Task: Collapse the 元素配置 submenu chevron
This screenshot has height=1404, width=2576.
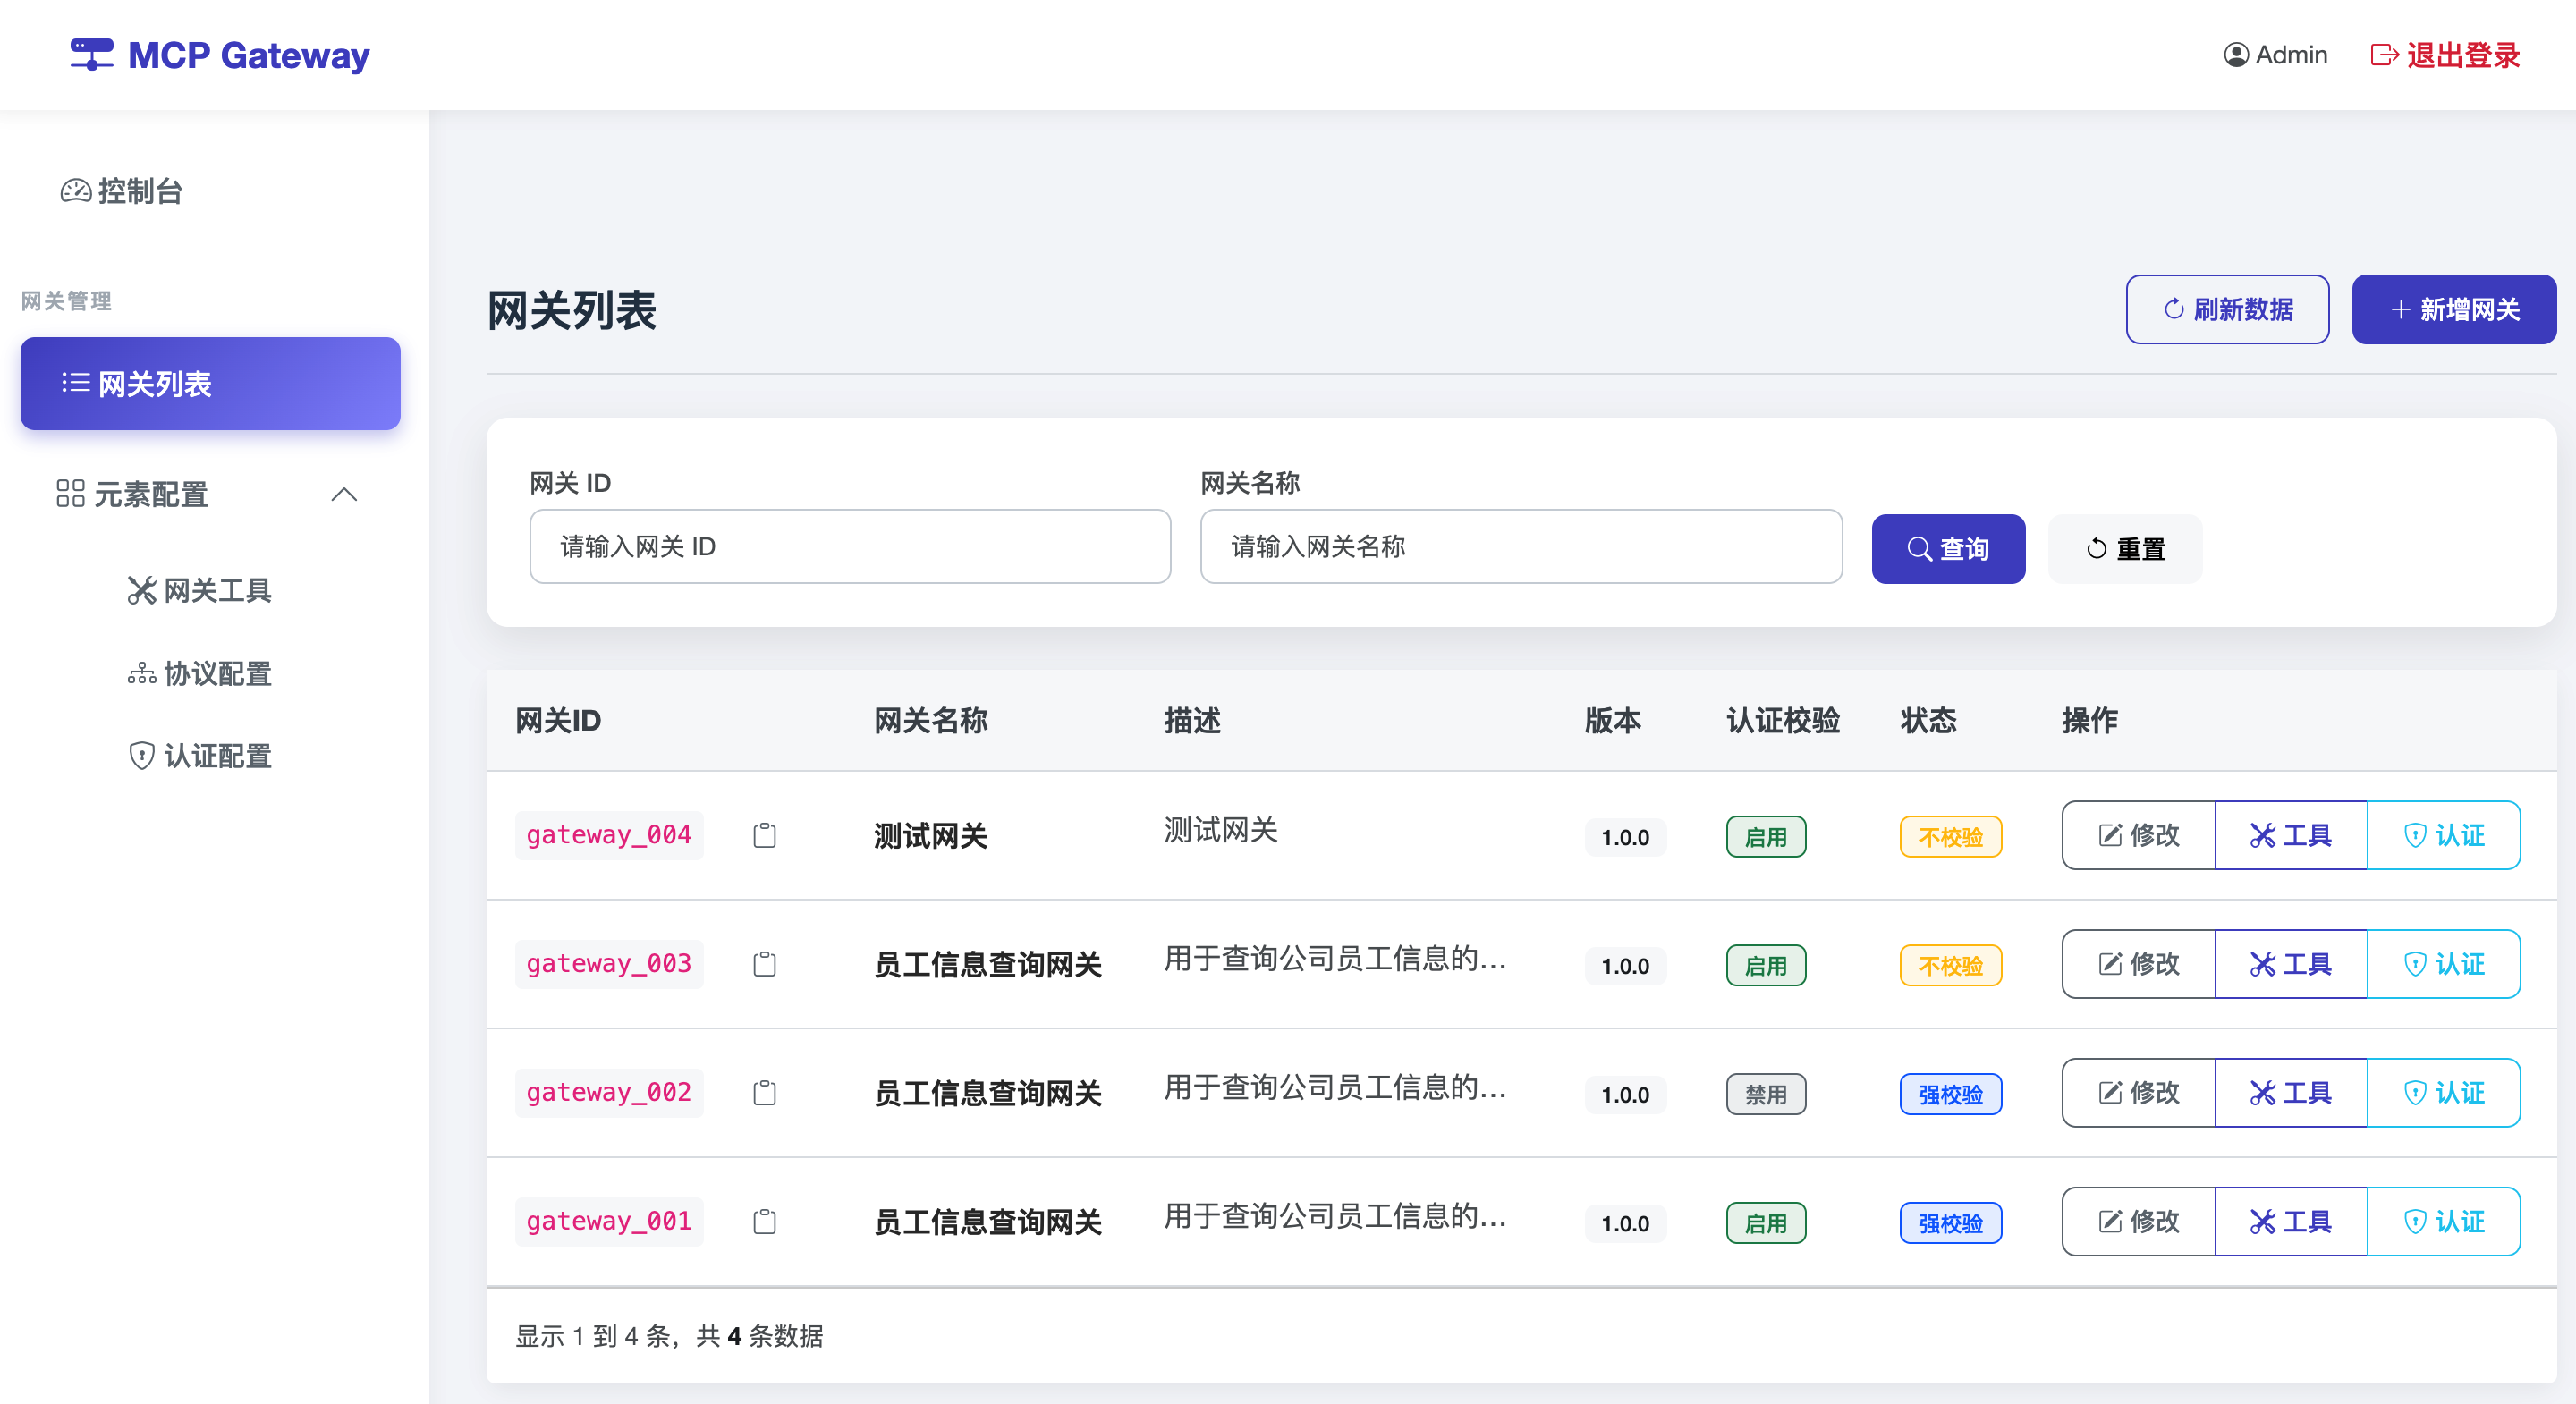Action: point(344,494)
